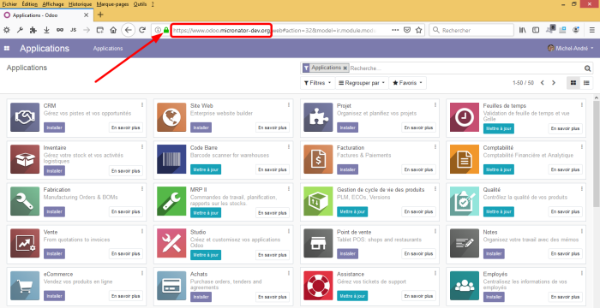Click the Fabrication wrench icon

click(25, 201)
